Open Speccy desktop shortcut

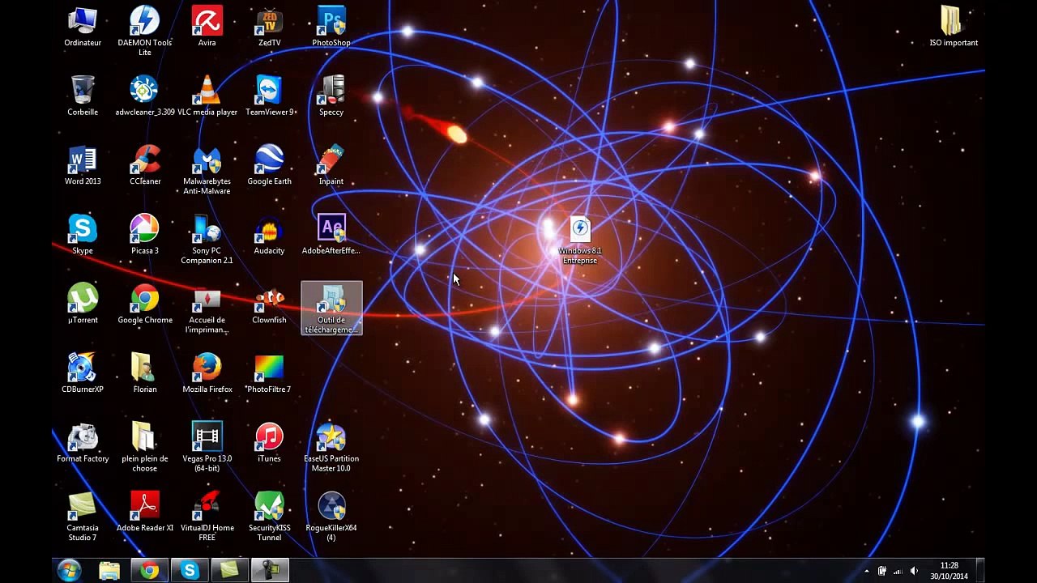tap(331, 96)
